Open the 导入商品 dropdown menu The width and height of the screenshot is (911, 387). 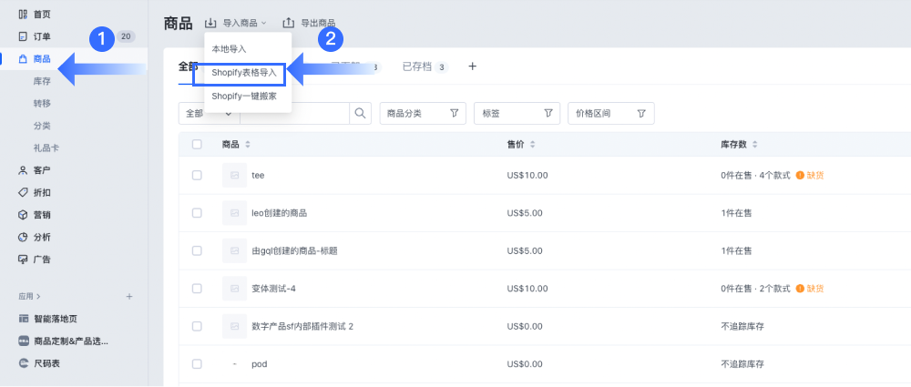pos(237,23)
